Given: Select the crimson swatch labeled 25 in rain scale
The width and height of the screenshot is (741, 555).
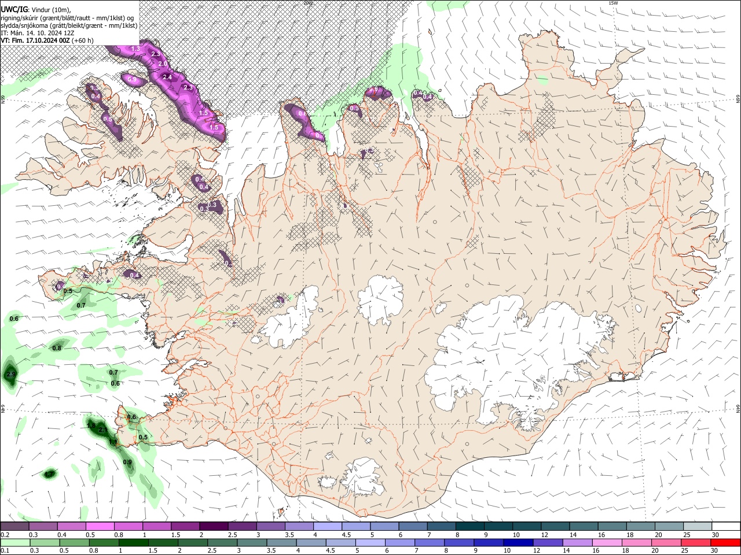Looking at the screenshot, I should (696, 542).
